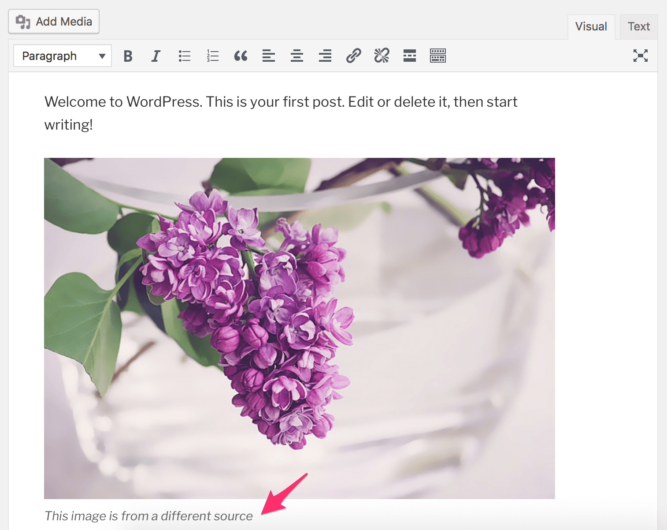Insert Read More tag
The height and width of the screenshot is (530, 667).
click(410, 56)
